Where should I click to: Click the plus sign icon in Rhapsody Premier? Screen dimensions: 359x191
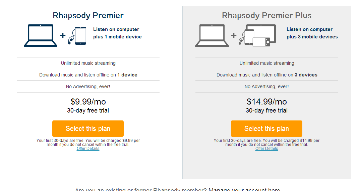63,36
